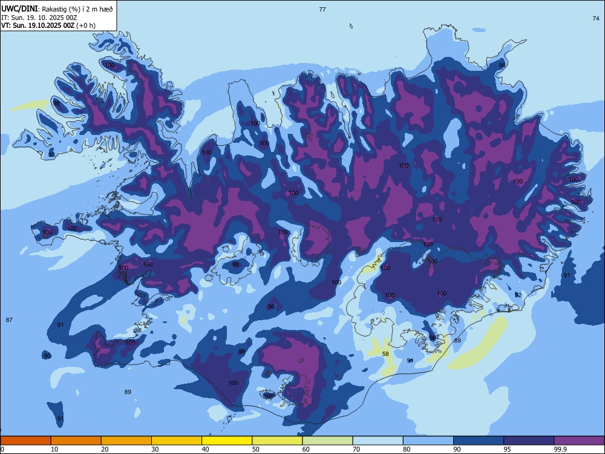Screen dimensions: 605x454
Task: Click the "95" value in the northeast
Action: pyautogui.click(x=502, y=65)
